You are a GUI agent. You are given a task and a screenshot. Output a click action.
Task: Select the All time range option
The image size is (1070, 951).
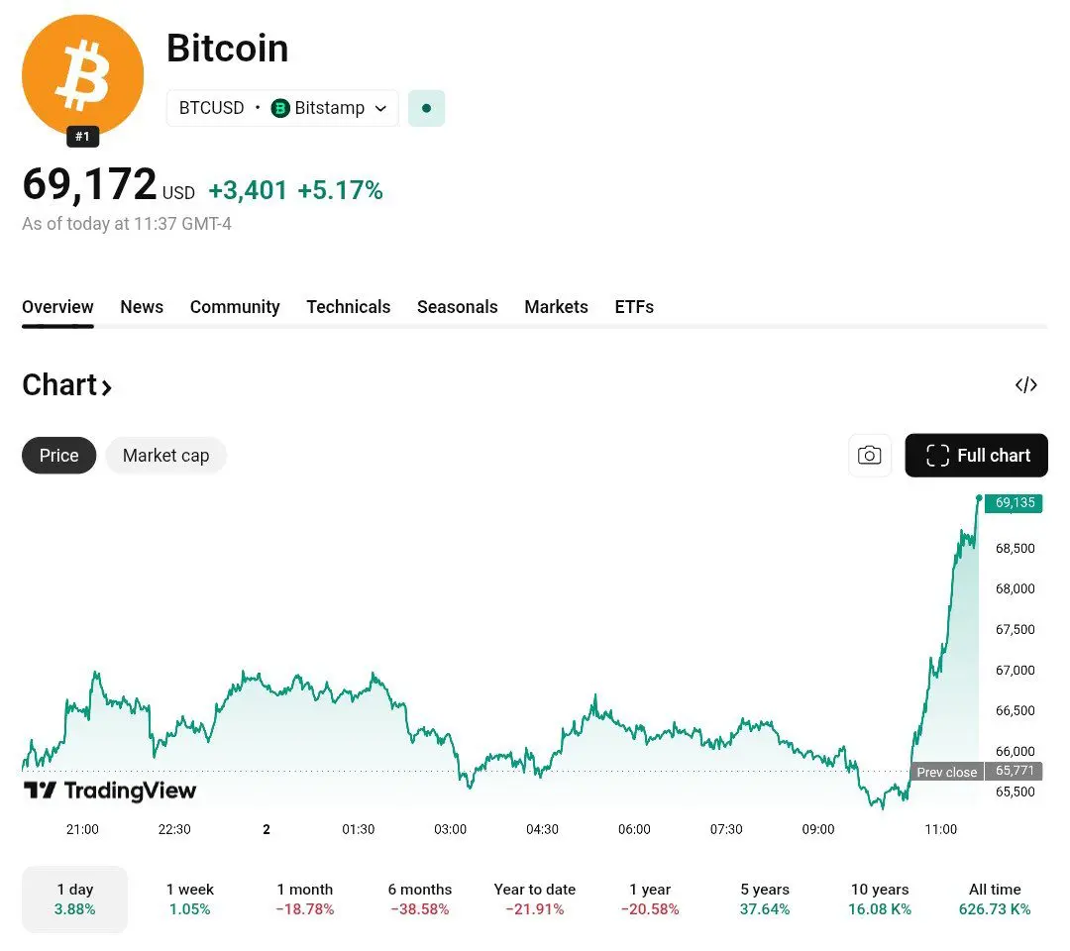[994, 898]
